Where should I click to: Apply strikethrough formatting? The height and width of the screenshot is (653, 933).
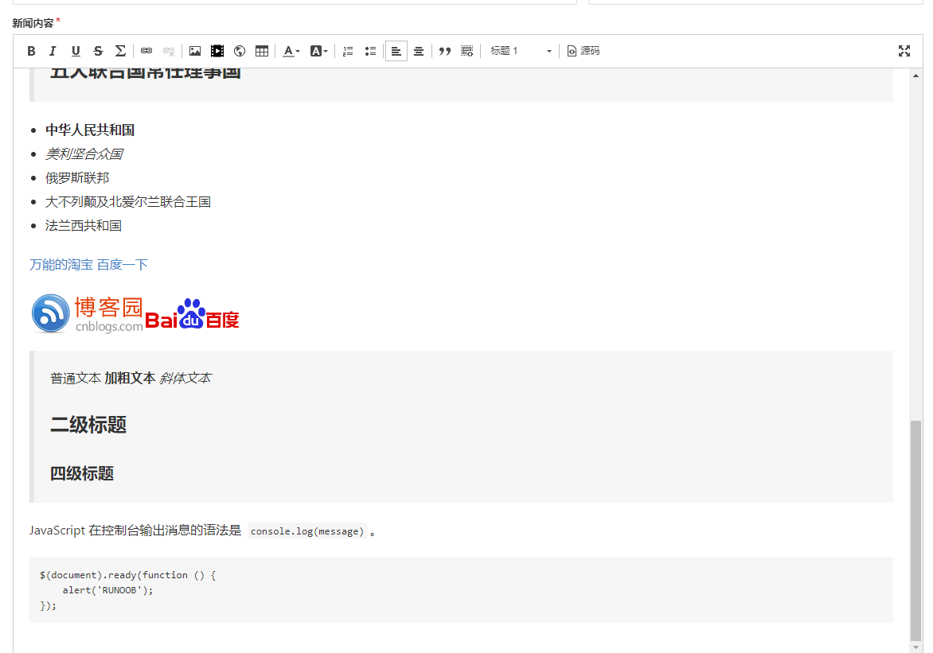(x=98, y=50)
